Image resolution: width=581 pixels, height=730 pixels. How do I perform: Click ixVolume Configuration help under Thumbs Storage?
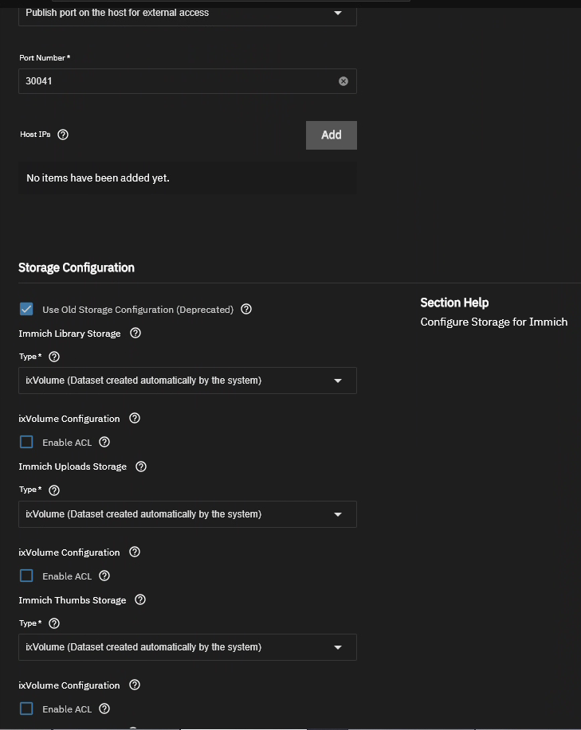click(135, 685)
